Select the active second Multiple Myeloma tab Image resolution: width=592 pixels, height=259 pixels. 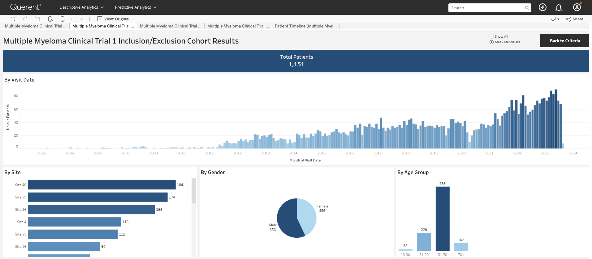click(x=103, y=26)
